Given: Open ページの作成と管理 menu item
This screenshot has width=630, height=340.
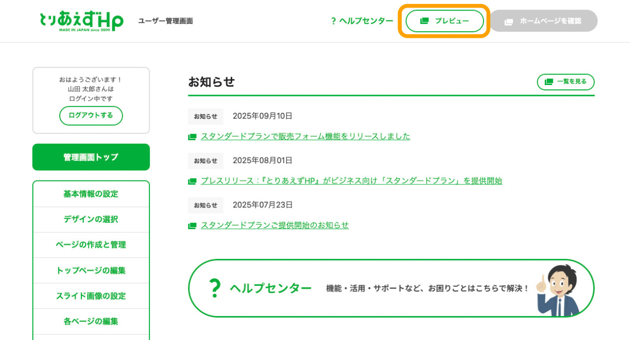Looking at the screenshot, I should click(91, 245).
